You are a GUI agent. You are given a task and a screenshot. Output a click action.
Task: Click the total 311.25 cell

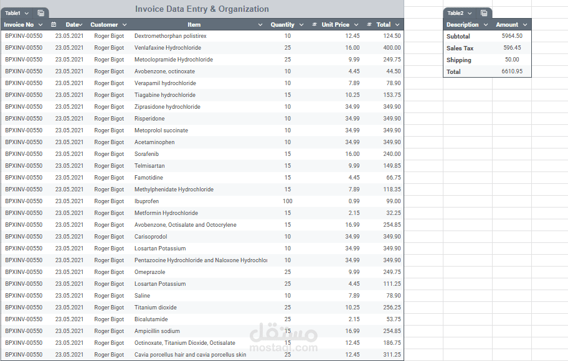tap(392, 355)
